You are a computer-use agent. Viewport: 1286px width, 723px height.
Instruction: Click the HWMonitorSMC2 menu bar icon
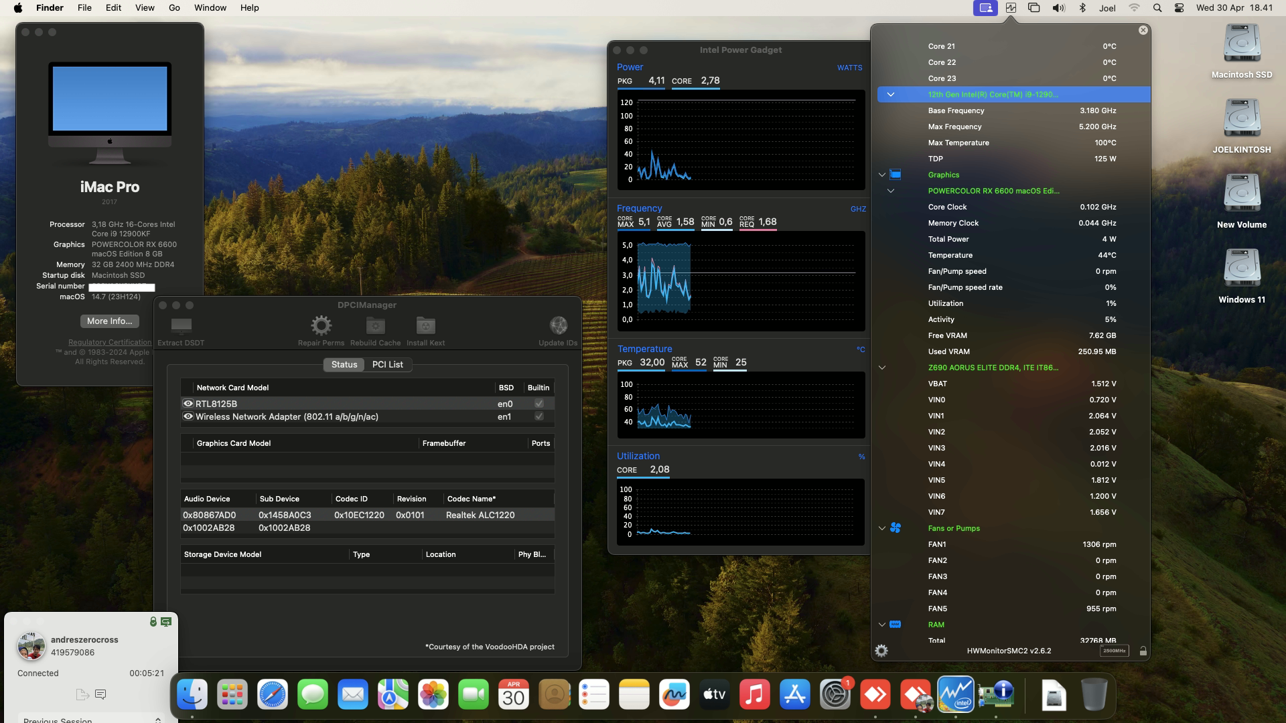[x=1011, y=7]
